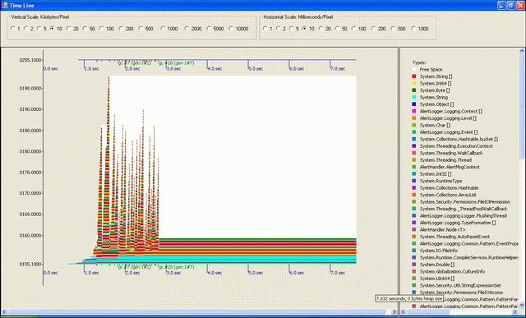
Task: Select vertical scale 20 kilobytes per pixel
Action: click(x=72, y=29)
